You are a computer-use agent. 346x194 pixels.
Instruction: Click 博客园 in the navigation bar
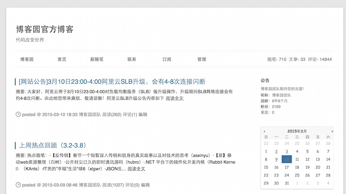pos(27,59)
